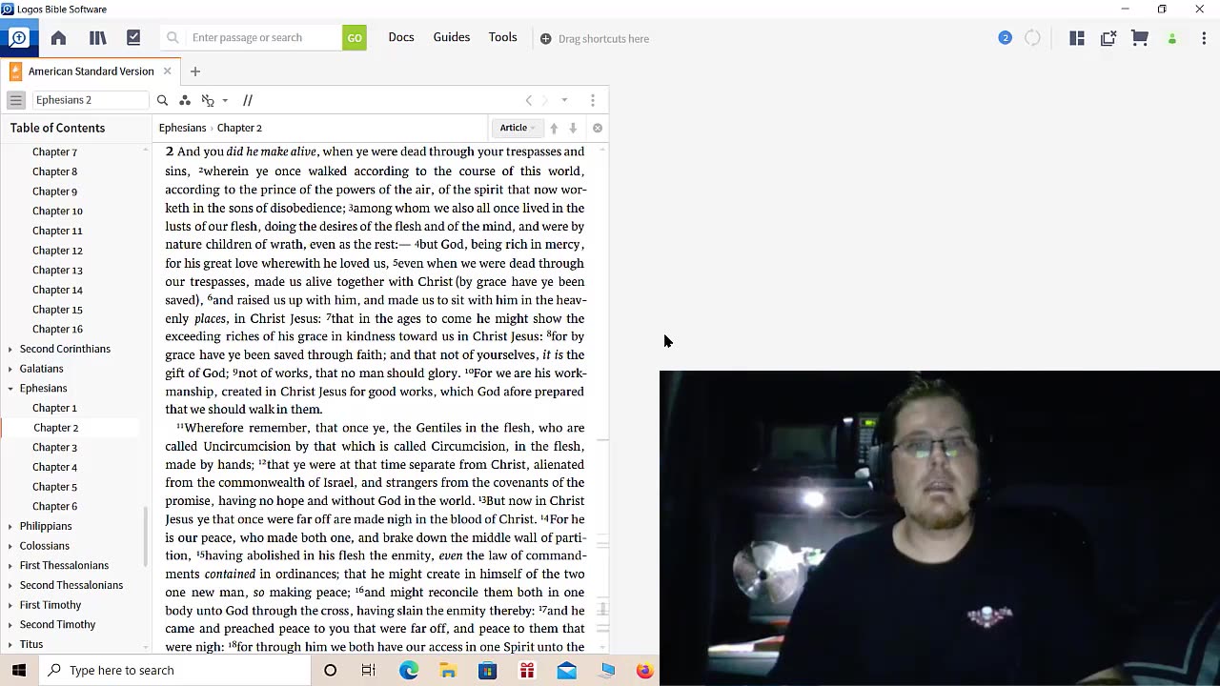The height and width of the screenshot is (686, 1220).
Task: Select Ephesians Chapter 3
Action: pos(54,448)
